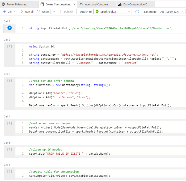This screenshot has height=181, width=186.
Task: Run Cell 1 with the play button
Action: (x=10, y=28)
